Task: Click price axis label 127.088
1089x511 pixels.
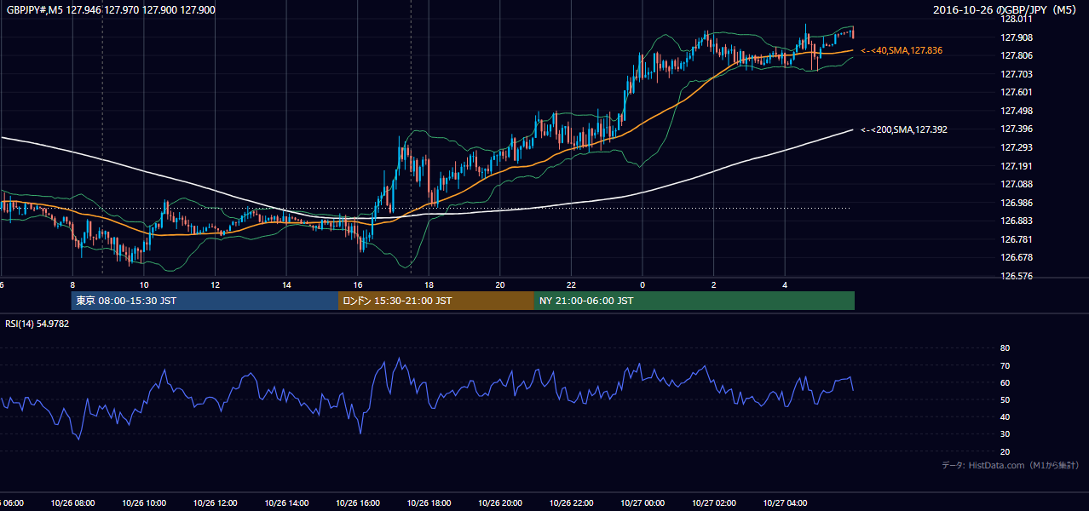Action: [x=1017, y=184]
